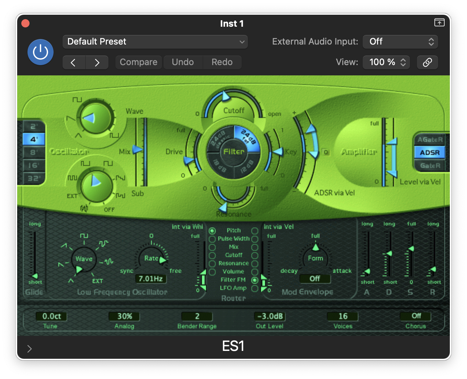Screen dimensions: 467x379
Task: Open External Audio Input dropdown
Action: [400, 42]
